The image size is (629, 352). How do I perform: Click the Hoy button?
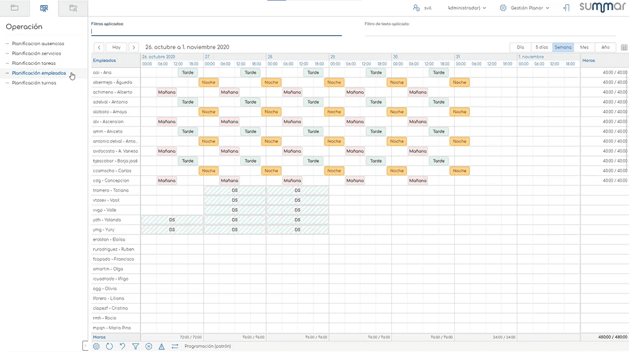116,47
